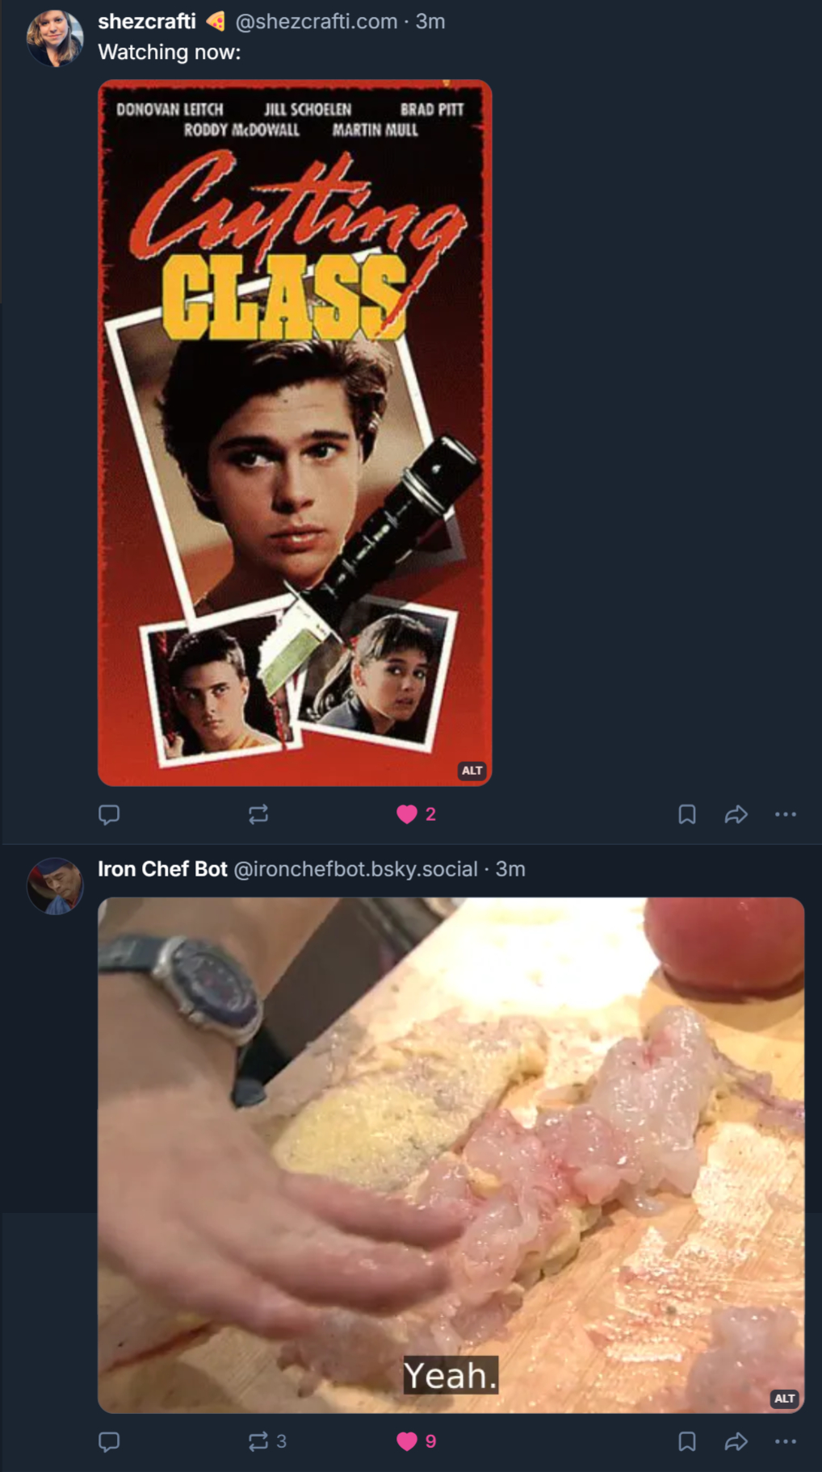This screenshot has height=1472, width=822.
Task: Visit the shezcrafti display name link
Action: [x=147, y=22]
